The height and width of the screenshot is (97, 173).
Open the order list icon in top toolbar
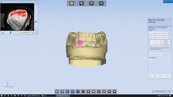[72, 3]
